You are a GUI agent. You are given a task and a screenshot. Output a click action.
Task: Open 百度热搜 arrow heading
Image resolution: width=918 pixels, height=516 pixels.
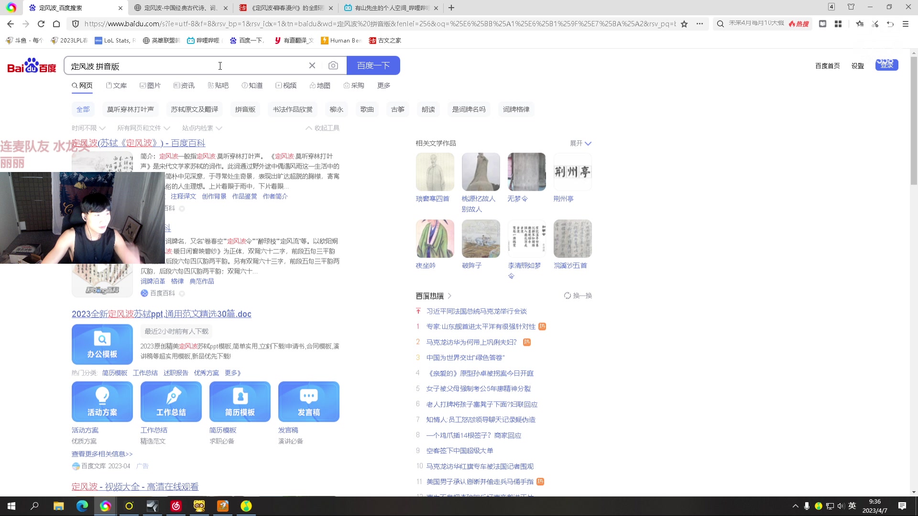point(433,296)
